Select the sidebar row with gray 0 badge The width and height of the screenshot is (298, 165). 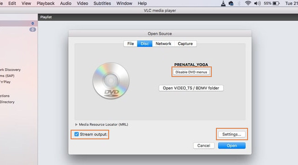pos(19,29)
